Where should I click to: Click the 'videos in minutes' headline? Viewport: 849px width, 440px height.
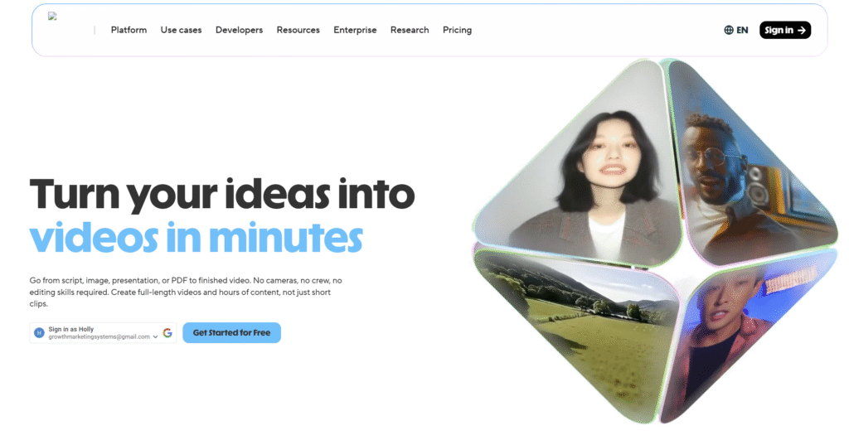pyautogui.click(x=196, y=237)
